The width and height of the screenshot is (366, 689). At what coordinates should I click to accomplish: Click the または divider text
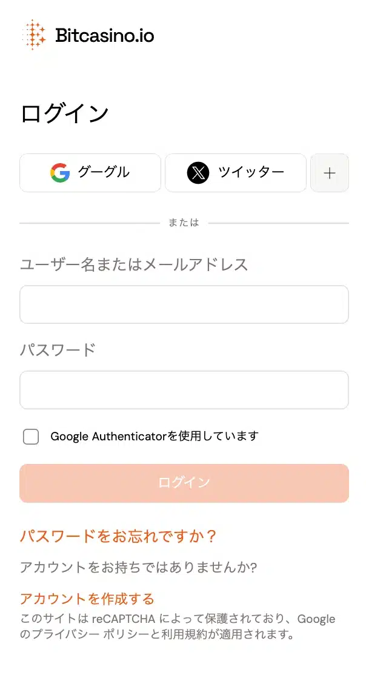184,223
